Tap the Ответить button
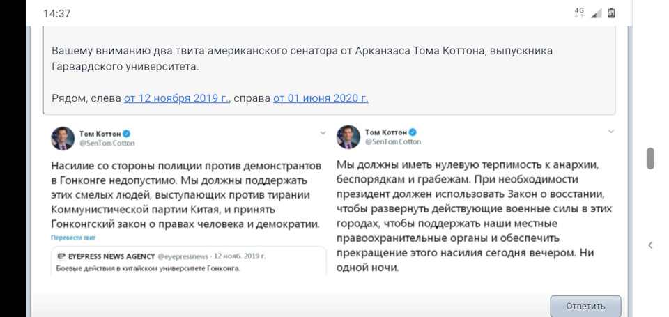The image size is (669, 317). pos(585,306)
